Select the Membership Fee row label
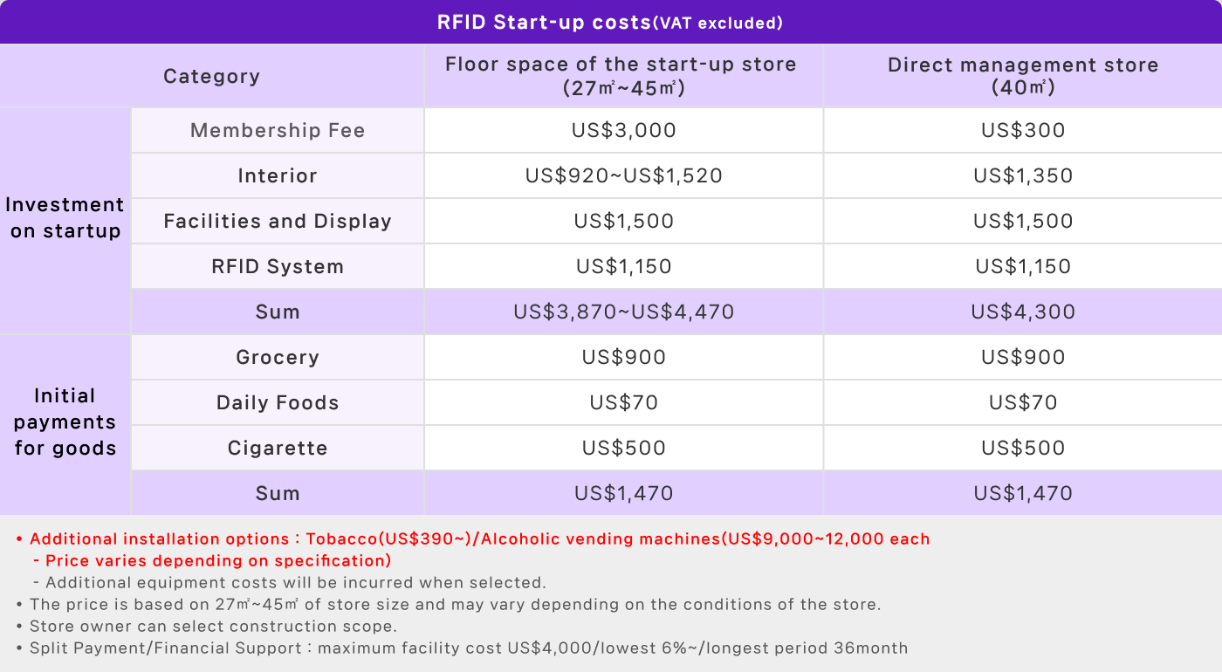This screenshot has width=1222, height=672. pyautogui.click(x=278, y=130)
